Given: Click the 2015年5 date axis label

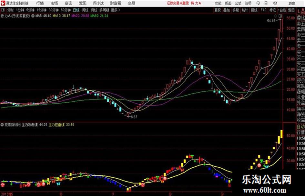Looking at the screenshot, I should 7,194.
